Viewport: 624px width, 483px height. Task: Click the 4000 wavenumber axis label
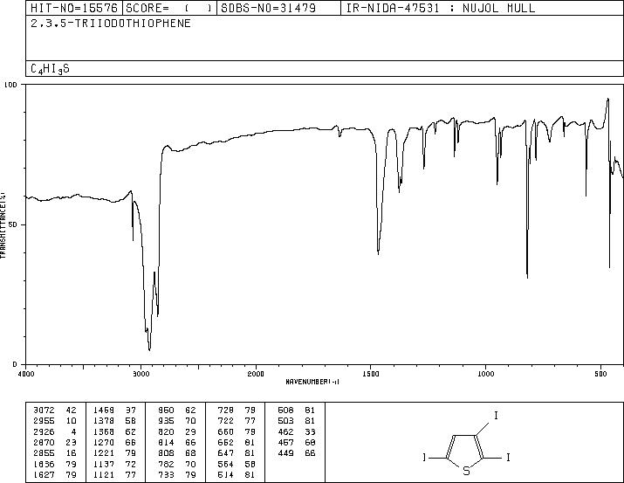click(x=26, y=374)
